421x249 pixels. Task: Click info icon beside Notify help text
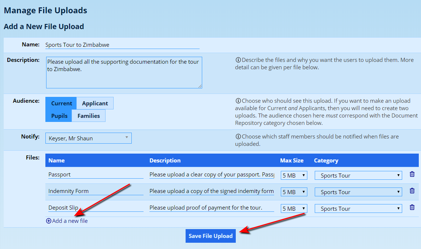[x=238, y=137]
